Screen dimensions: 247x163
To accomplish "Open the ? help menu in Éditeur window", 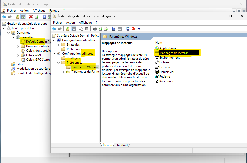I will point(96,23).
